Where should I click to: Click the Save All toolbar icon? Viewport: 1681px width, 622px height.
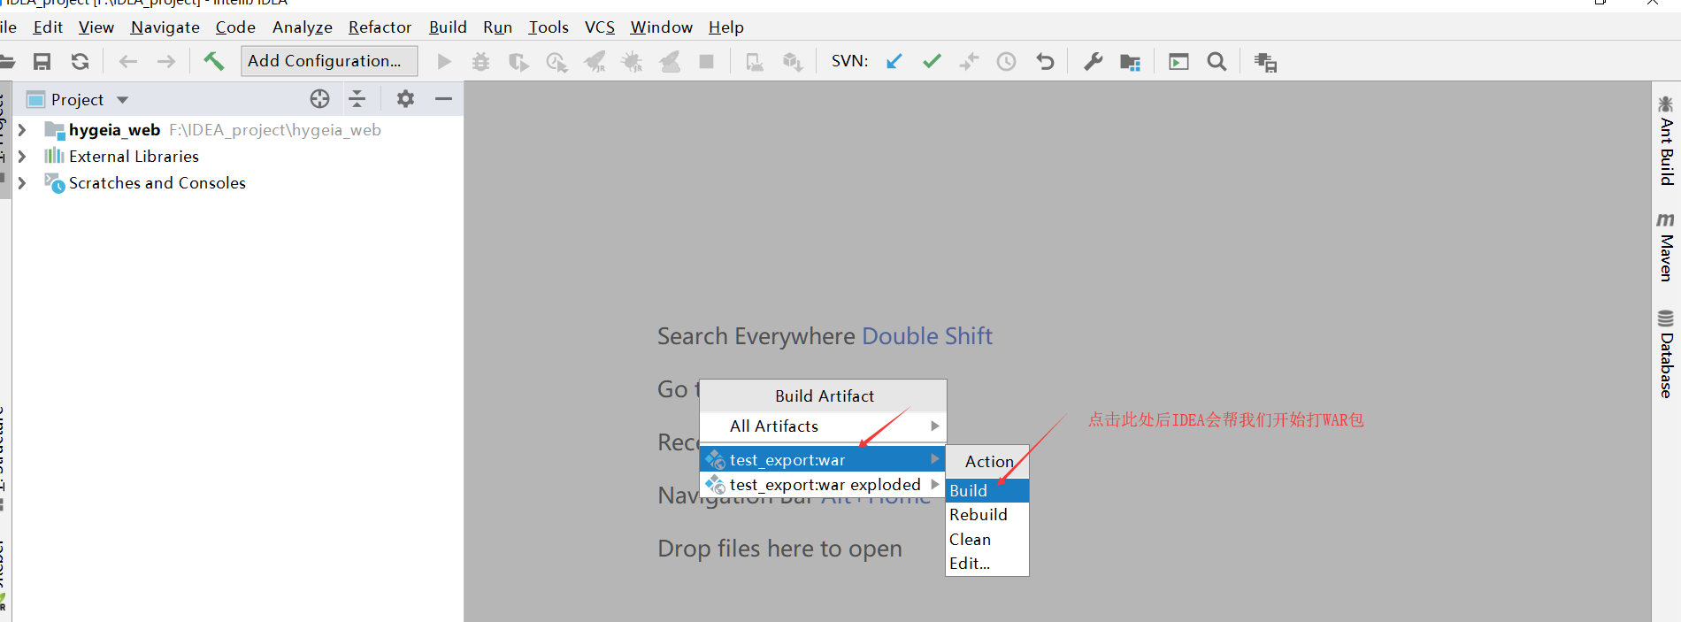coord(42,61)
